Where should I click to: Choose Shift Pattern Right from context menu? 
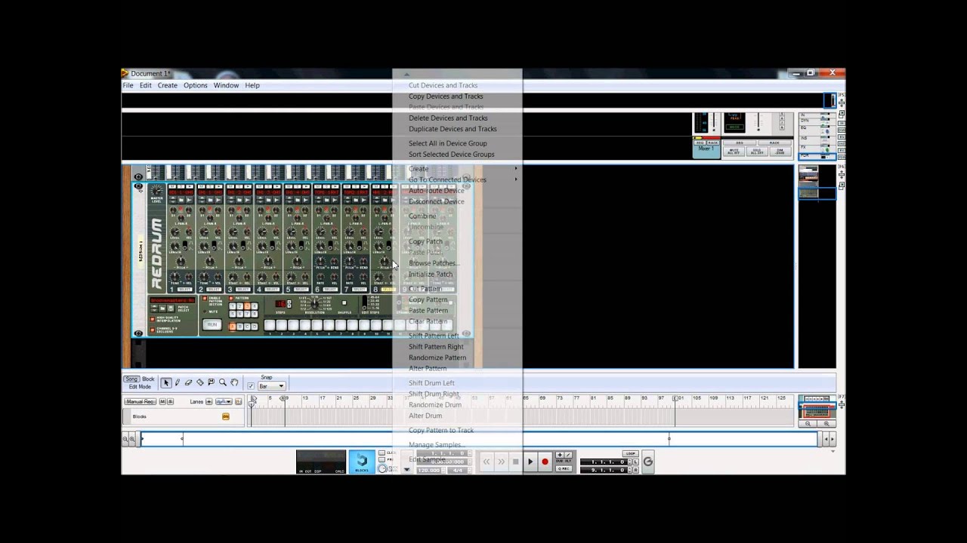[436, 347]
